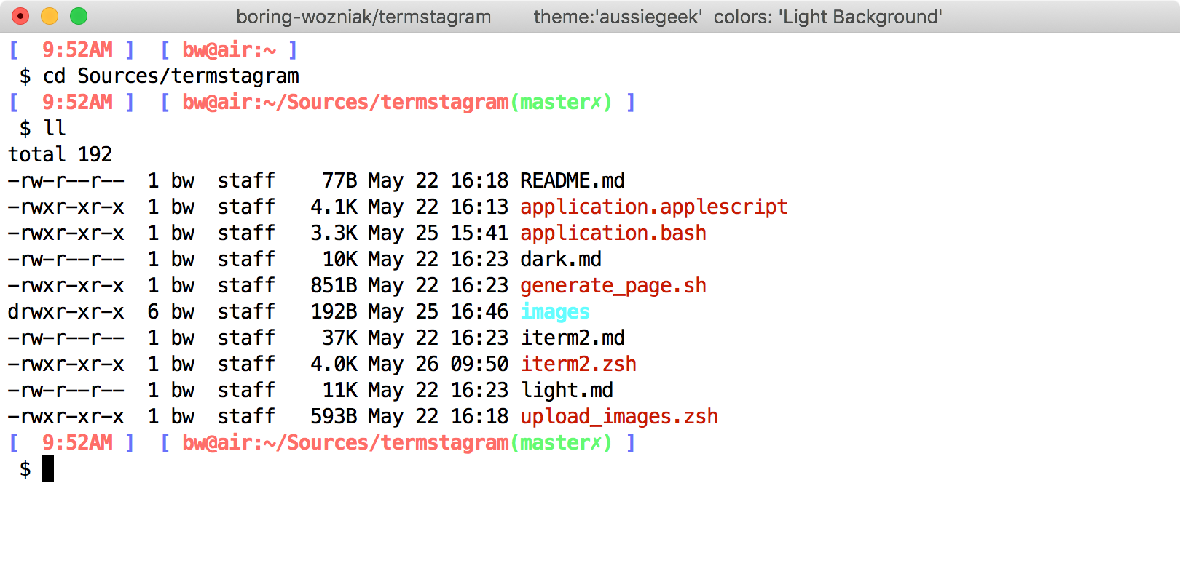Click the red close window button
The height and width of the screenshot is (563, 1180).
point(20,16)
